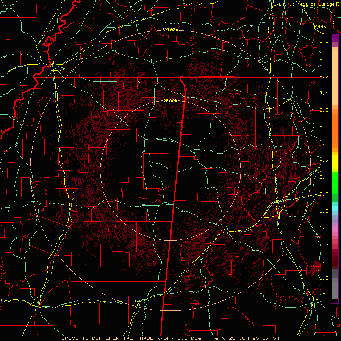Click the 9.0 value on color scale
The width and height of the screenshot is (341, 341).
(x=324, y=59)
